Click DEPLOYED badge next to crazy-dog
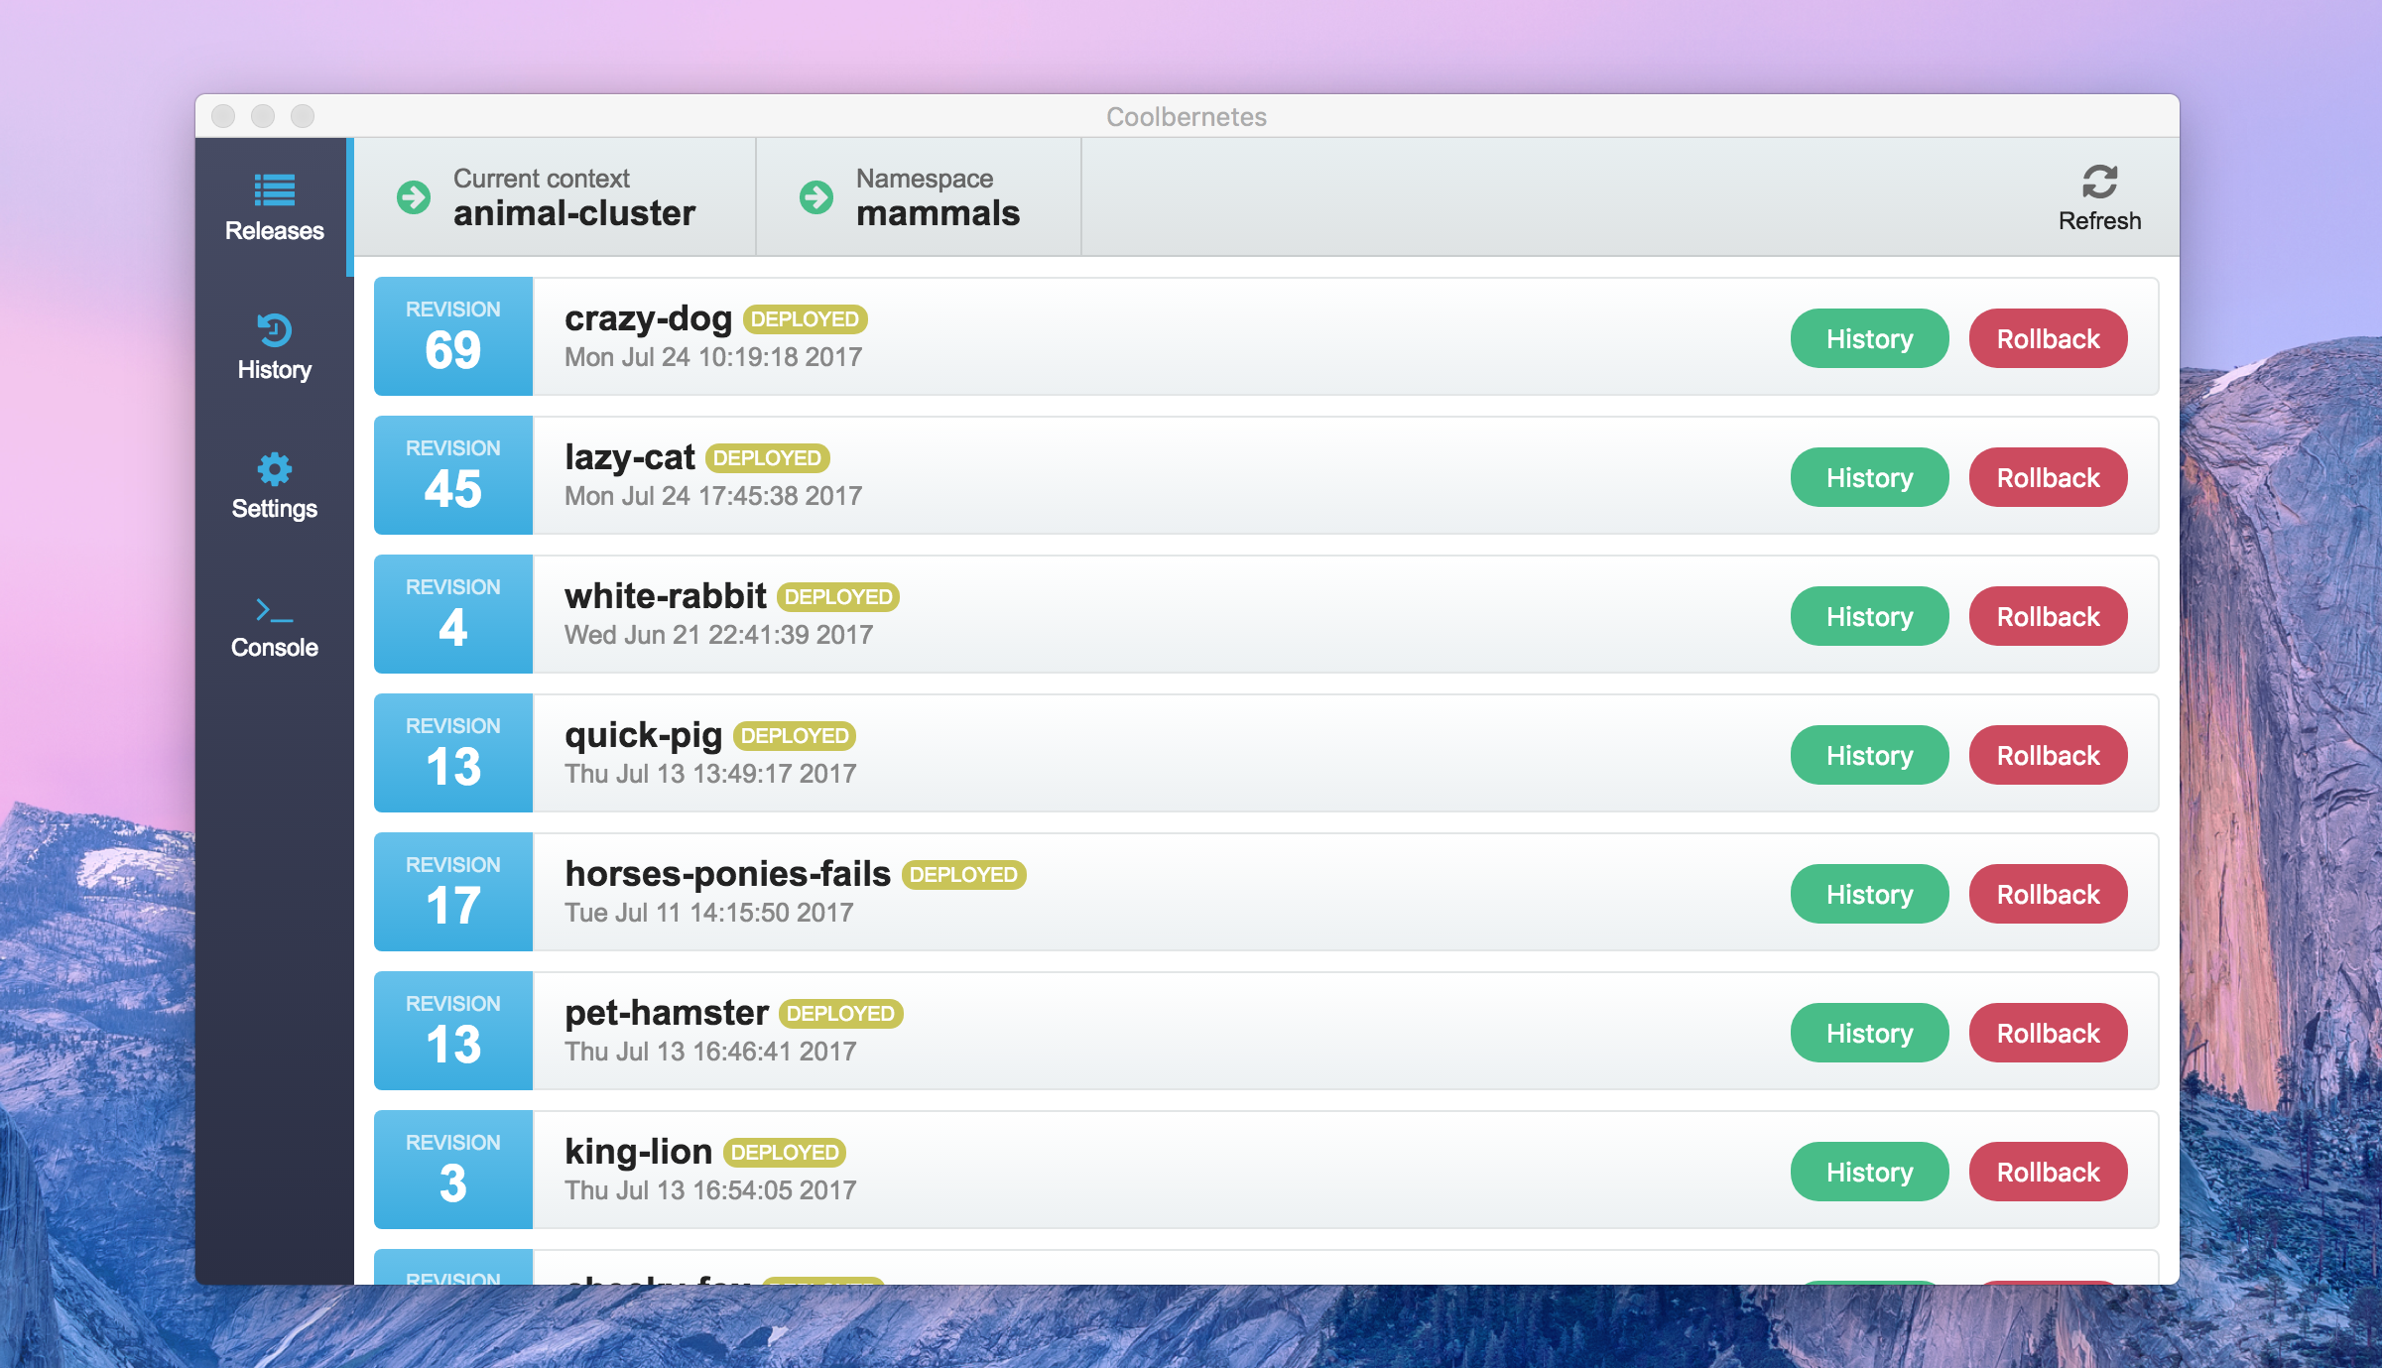This screenshot has height=1368, width=2382. pos(805,319)
